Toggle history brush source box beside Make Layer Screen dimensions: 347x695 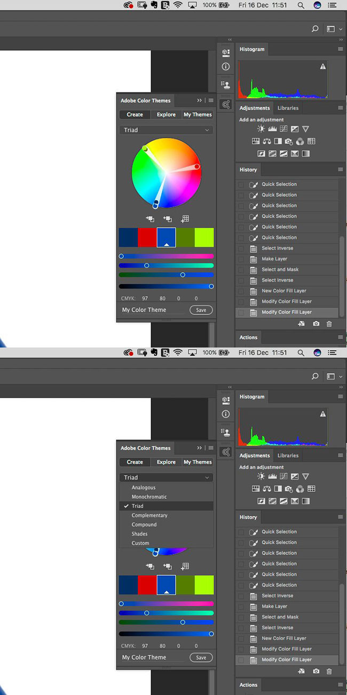tap(241, 259)
